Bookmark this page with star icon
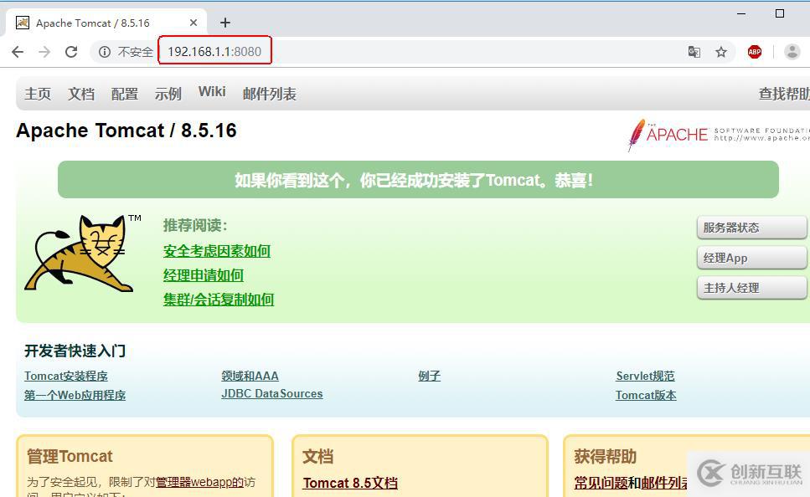This screenshot has height=497, width=810. [721, 52]
